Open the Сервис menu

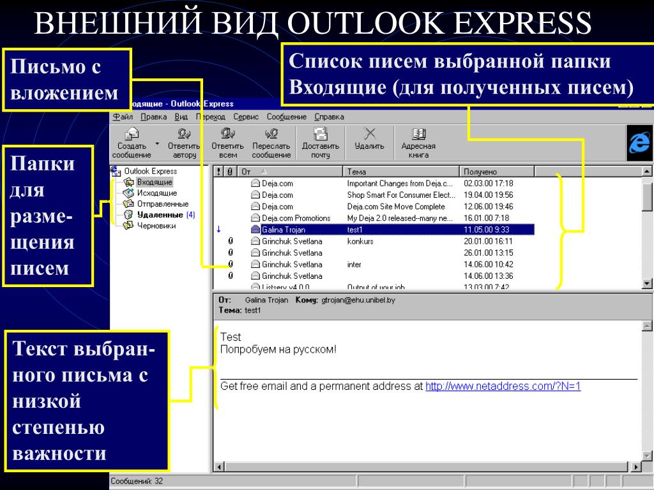pos(246,117)
